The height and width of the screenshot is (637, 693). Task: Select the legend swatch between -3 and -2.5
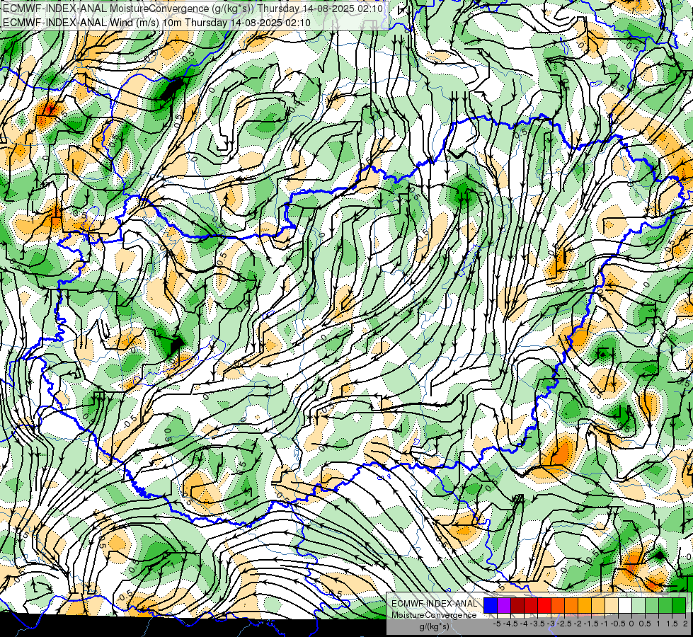[558, 605]
